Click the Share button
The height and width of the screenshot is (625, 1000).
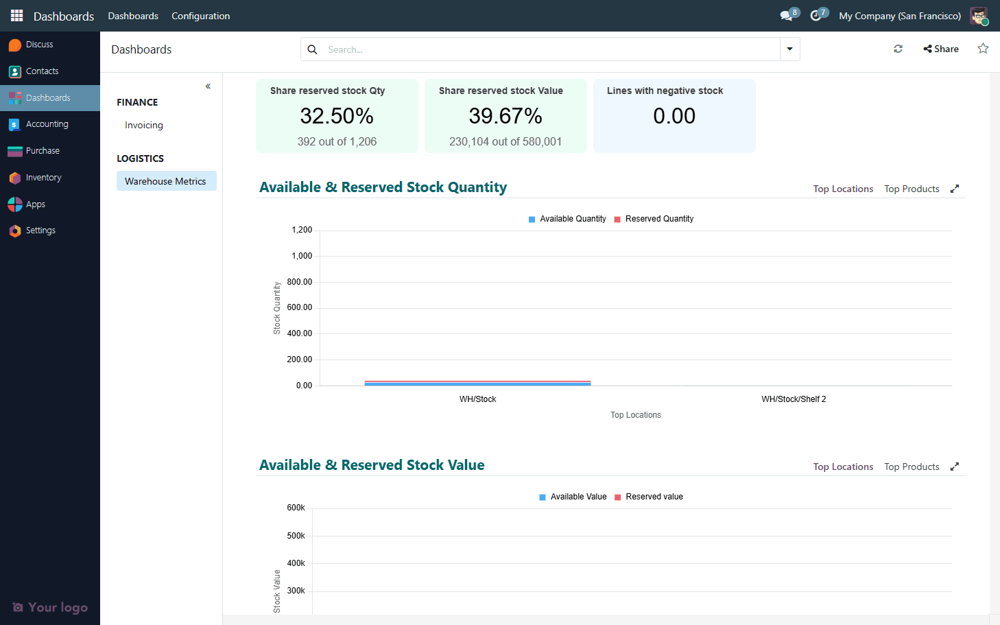pos(940,48)
